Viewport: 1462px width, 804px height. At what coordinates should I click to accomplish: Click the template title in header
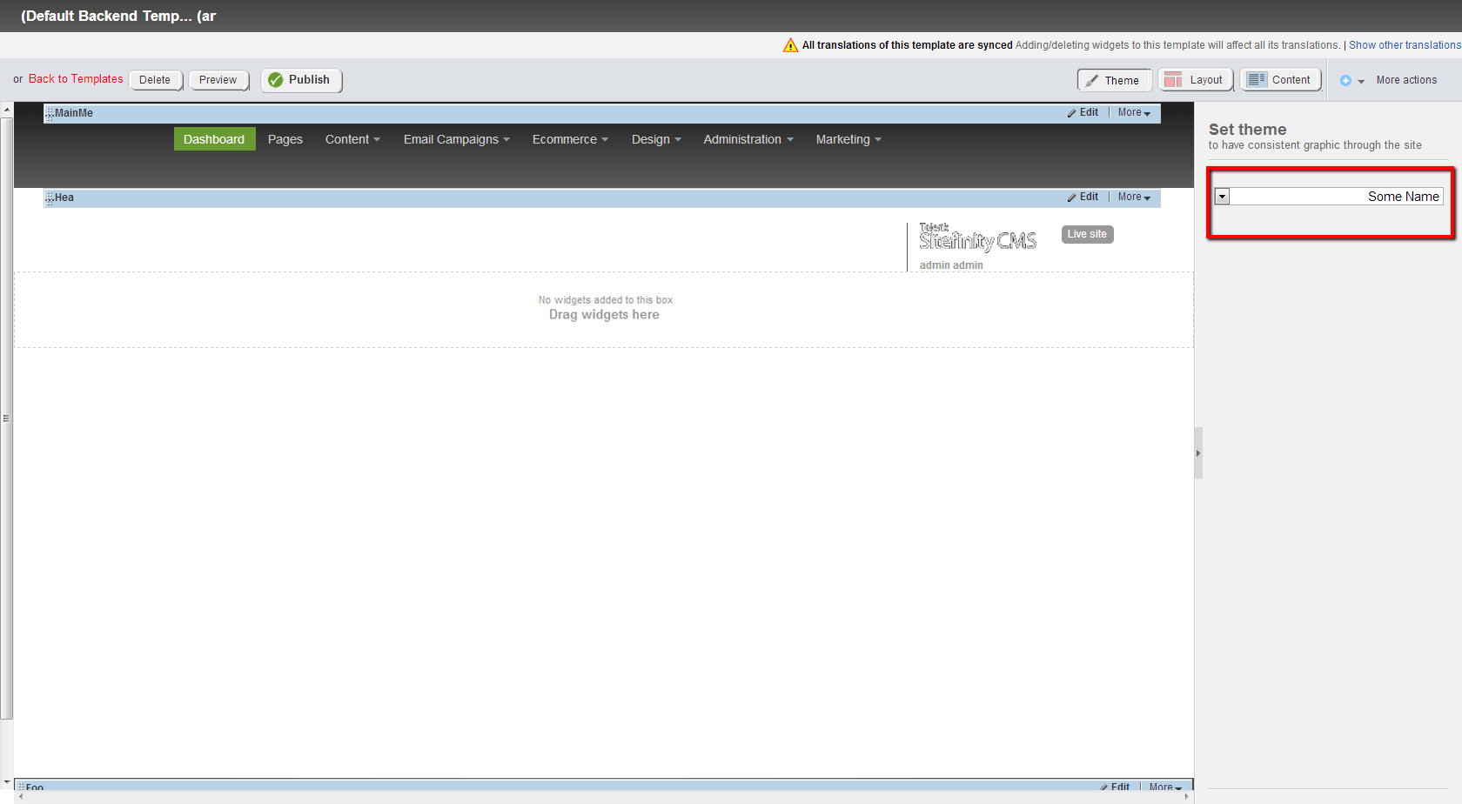(x=118, y=16)
